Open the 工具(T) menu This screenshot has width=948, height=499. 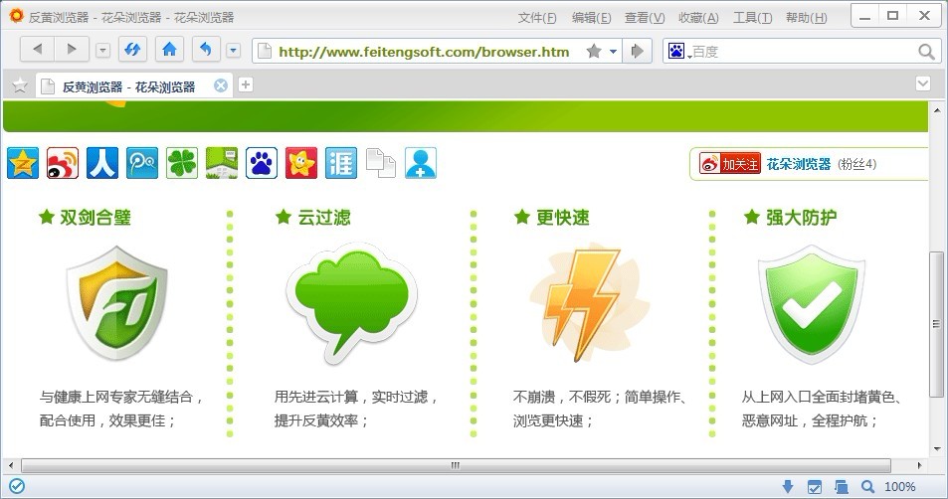click(752, 18)
